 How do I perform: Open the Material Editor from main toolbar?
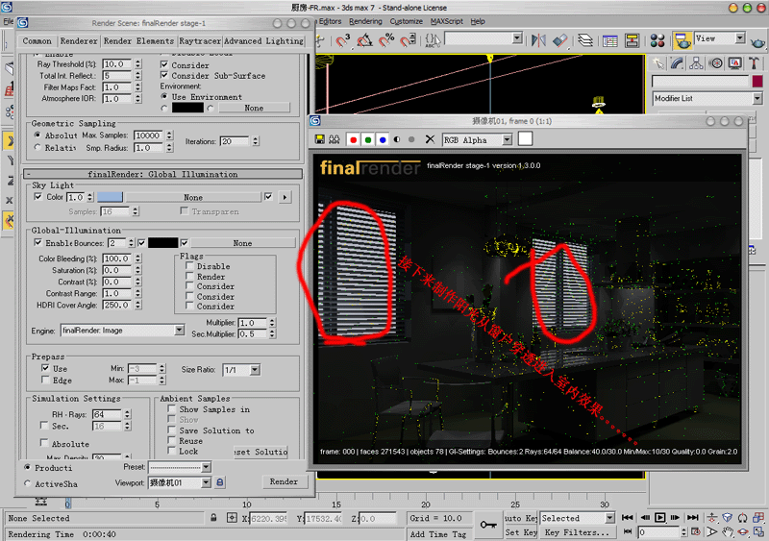(657, 40)
